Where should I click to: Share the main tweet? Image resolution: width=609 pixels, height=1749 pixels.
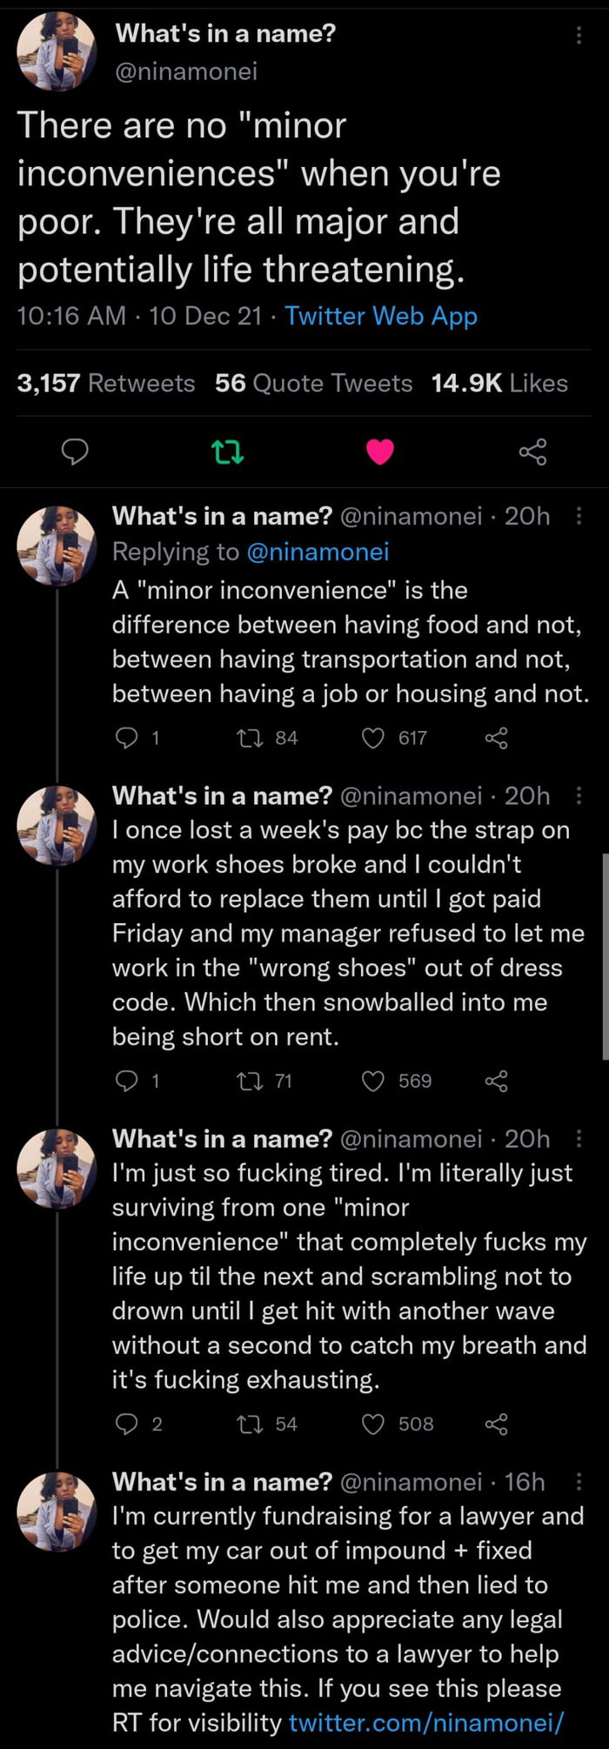tap(532, 452)
